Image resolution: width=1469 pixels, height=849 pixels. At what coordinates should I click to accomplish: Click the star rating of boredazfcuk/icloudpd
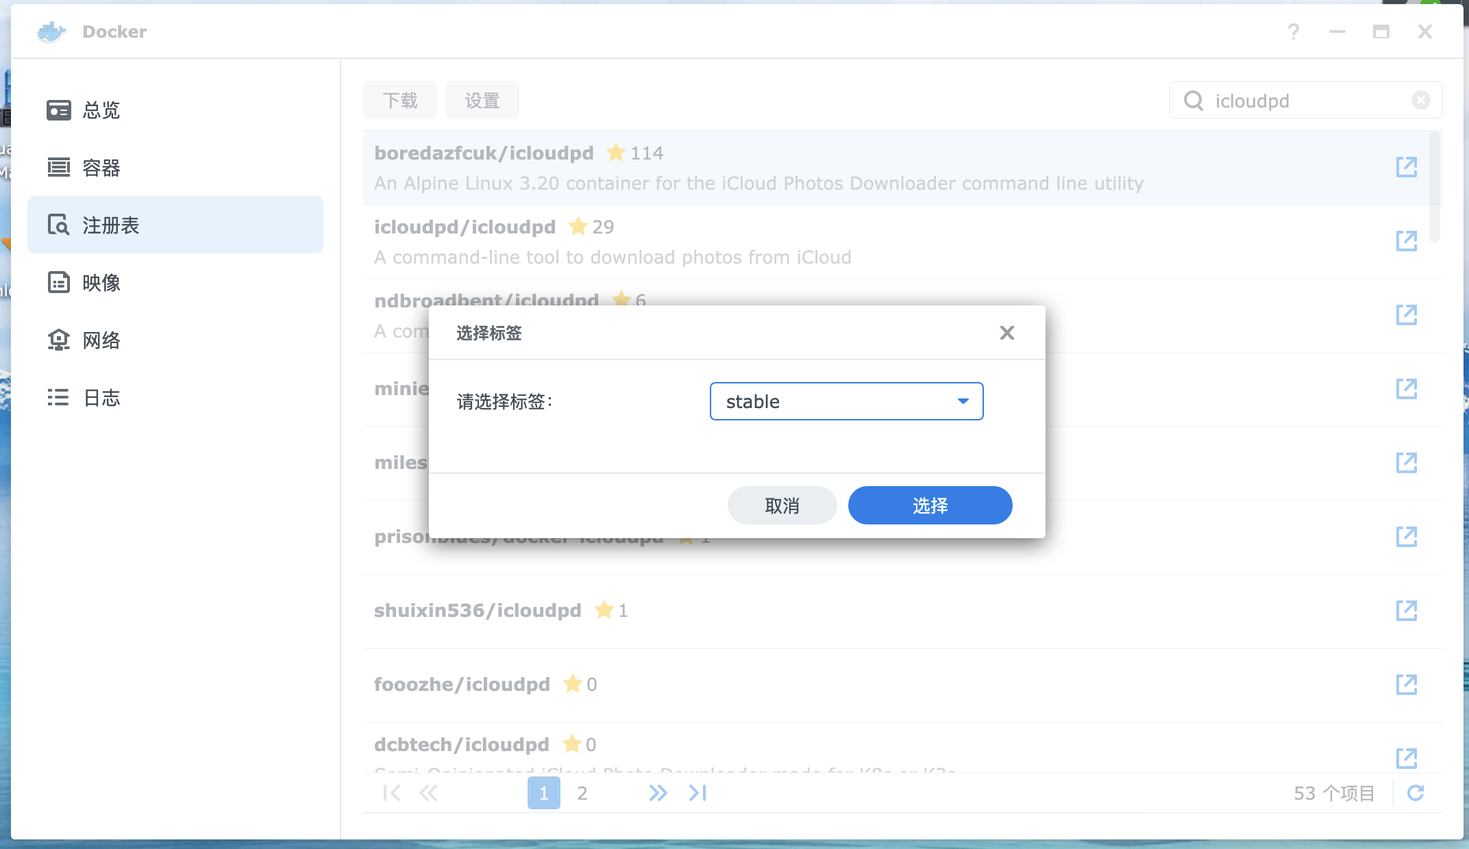click(x=634, y=153)
